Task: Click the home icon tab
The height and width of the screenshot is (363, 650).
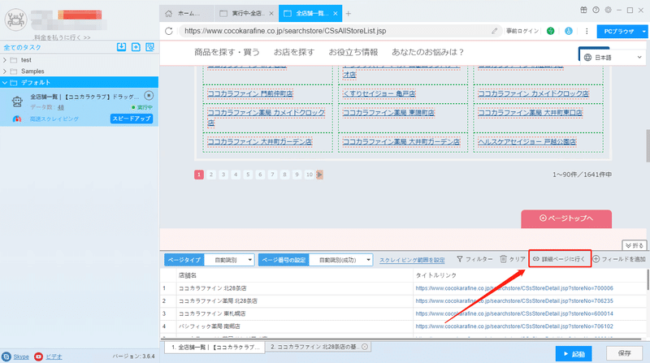Action: tap(168, 14)
